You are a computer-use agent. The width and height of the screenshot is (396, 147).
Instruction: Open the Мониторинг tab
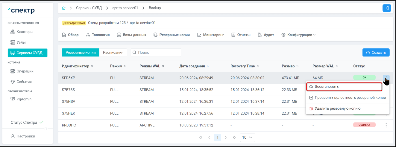211,35
